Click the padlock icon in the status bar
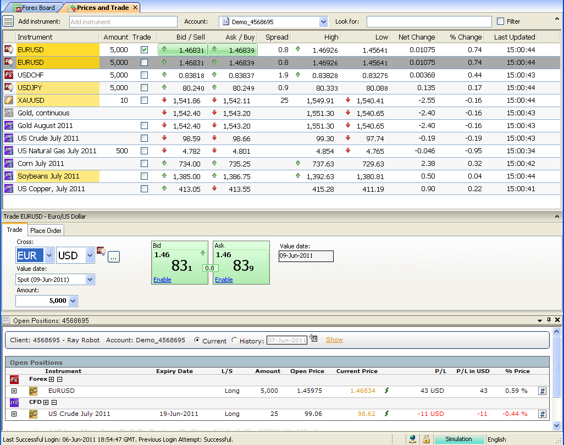564x445 pixels. pos(426,440)
